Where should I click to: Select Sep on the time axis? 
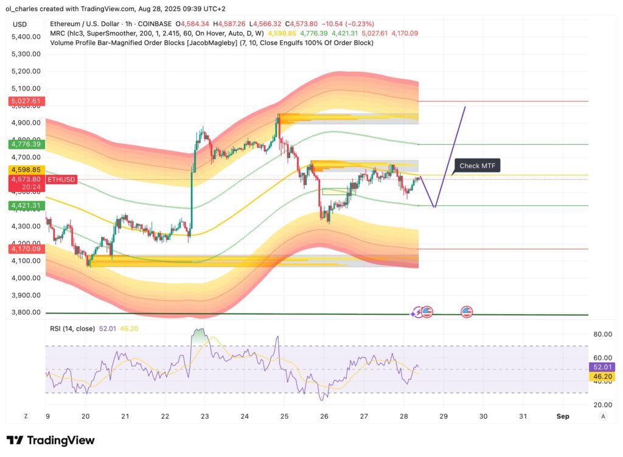click(563, 416)
